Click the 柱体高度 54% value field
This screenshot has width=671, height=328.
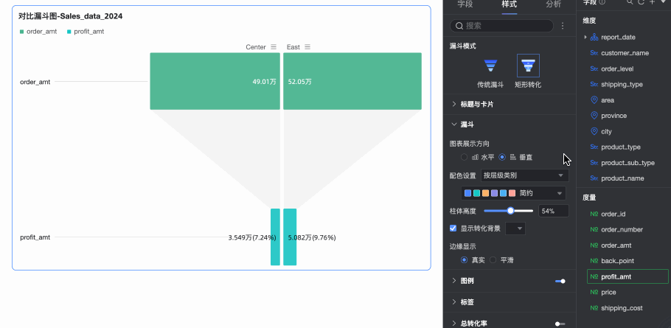(553, 211)
